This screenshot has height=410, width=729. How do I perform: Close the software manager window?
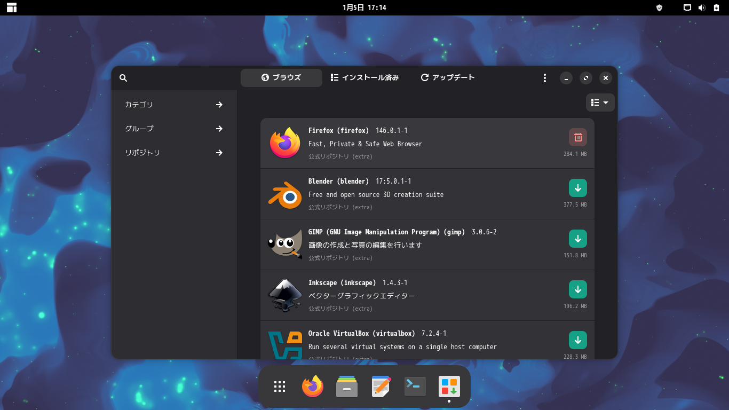pos(605,78)
